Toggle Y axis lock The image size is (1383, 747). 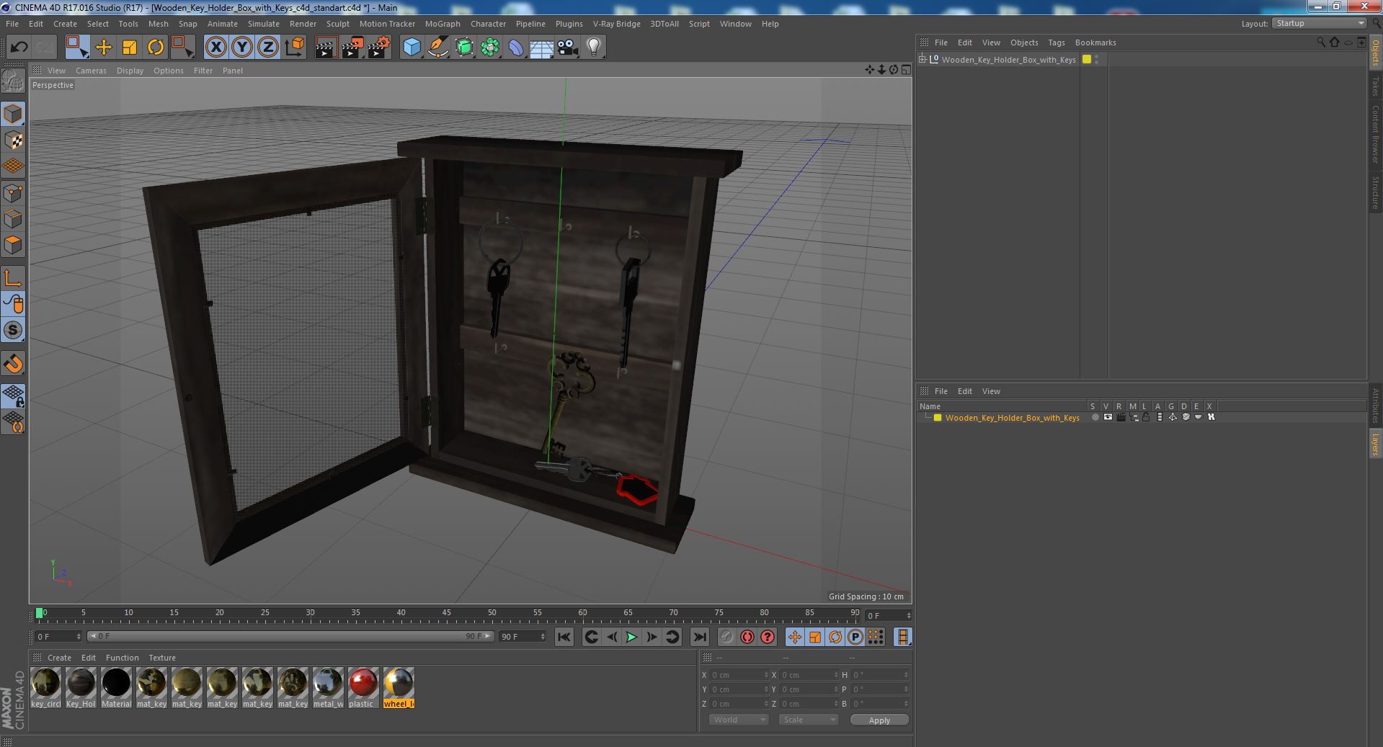click(x=242, y=48)
